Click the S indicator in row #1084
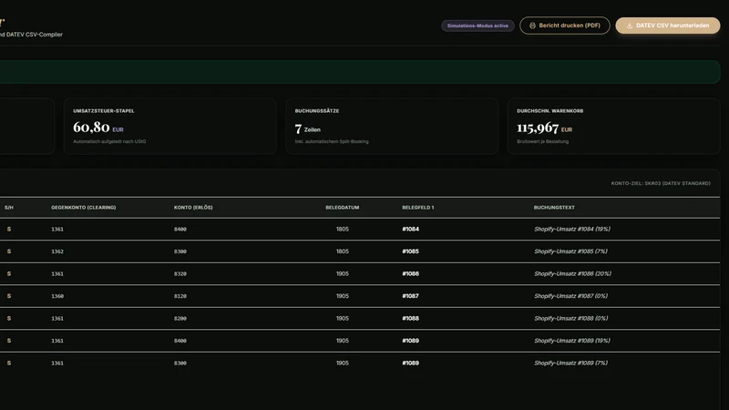Viewport: 729px width, 410px height. [9, 230]
